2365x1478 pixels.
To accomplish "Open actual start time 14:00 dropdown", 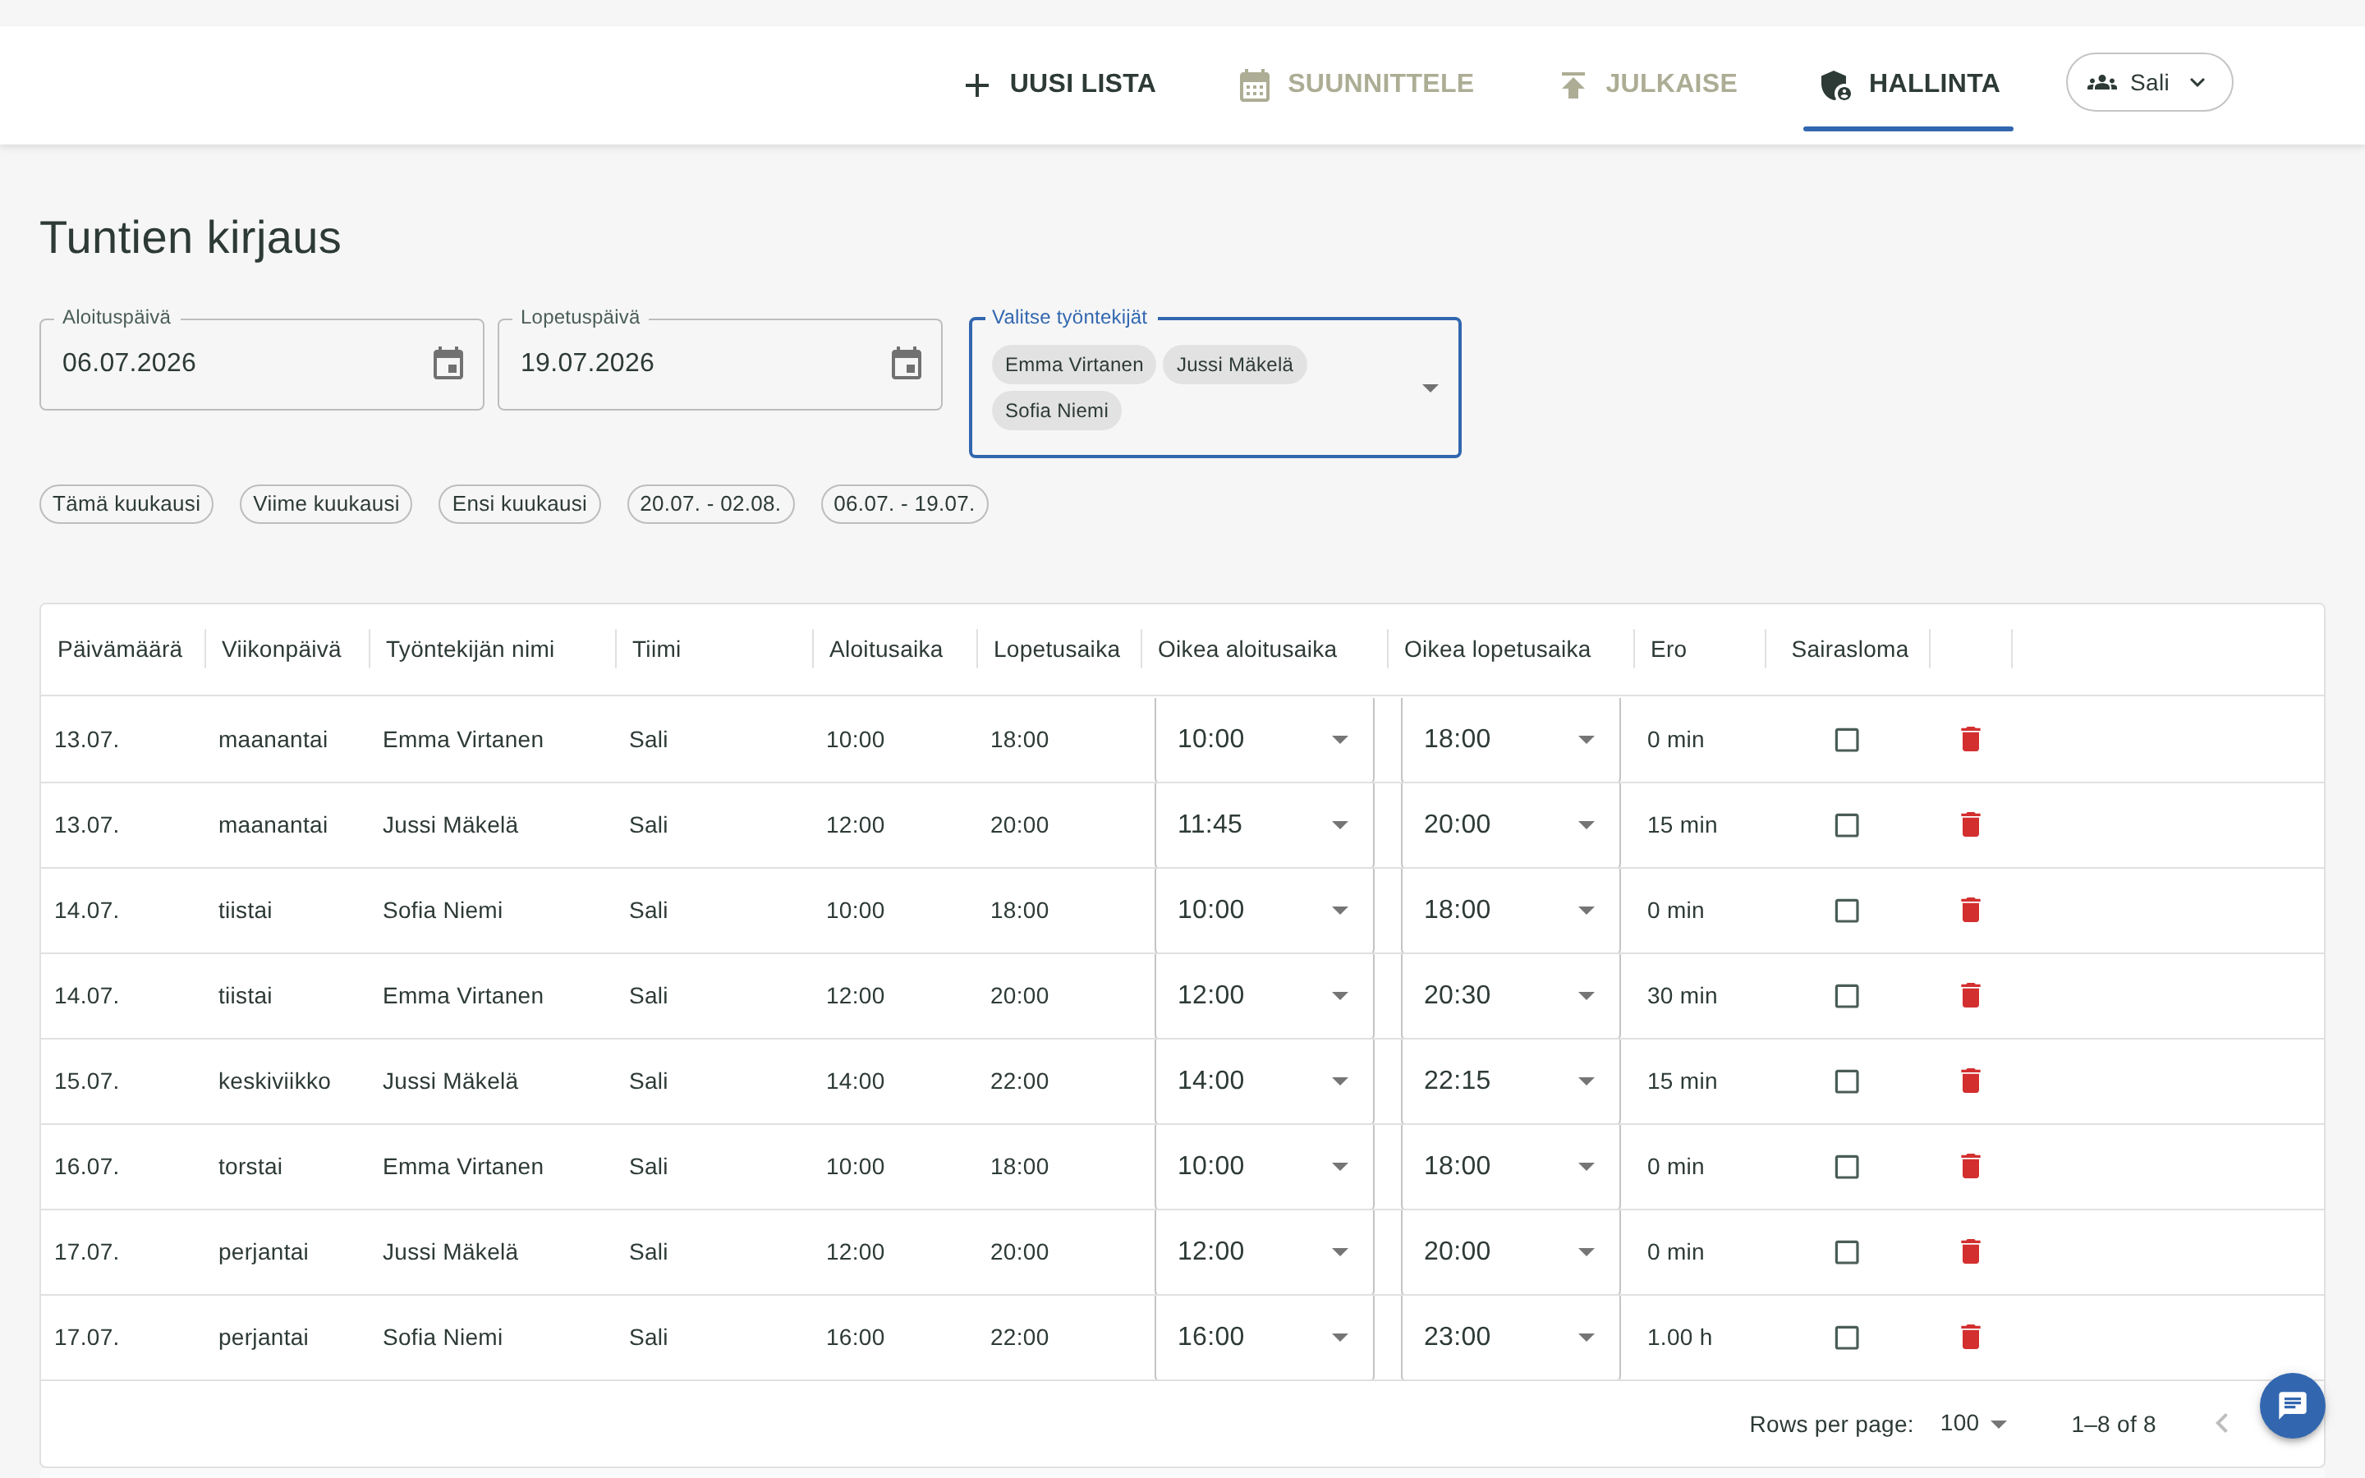I will point(1264,1081).
